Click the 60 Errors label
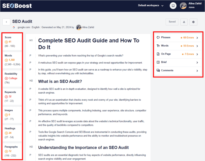 tap(188, 38)
